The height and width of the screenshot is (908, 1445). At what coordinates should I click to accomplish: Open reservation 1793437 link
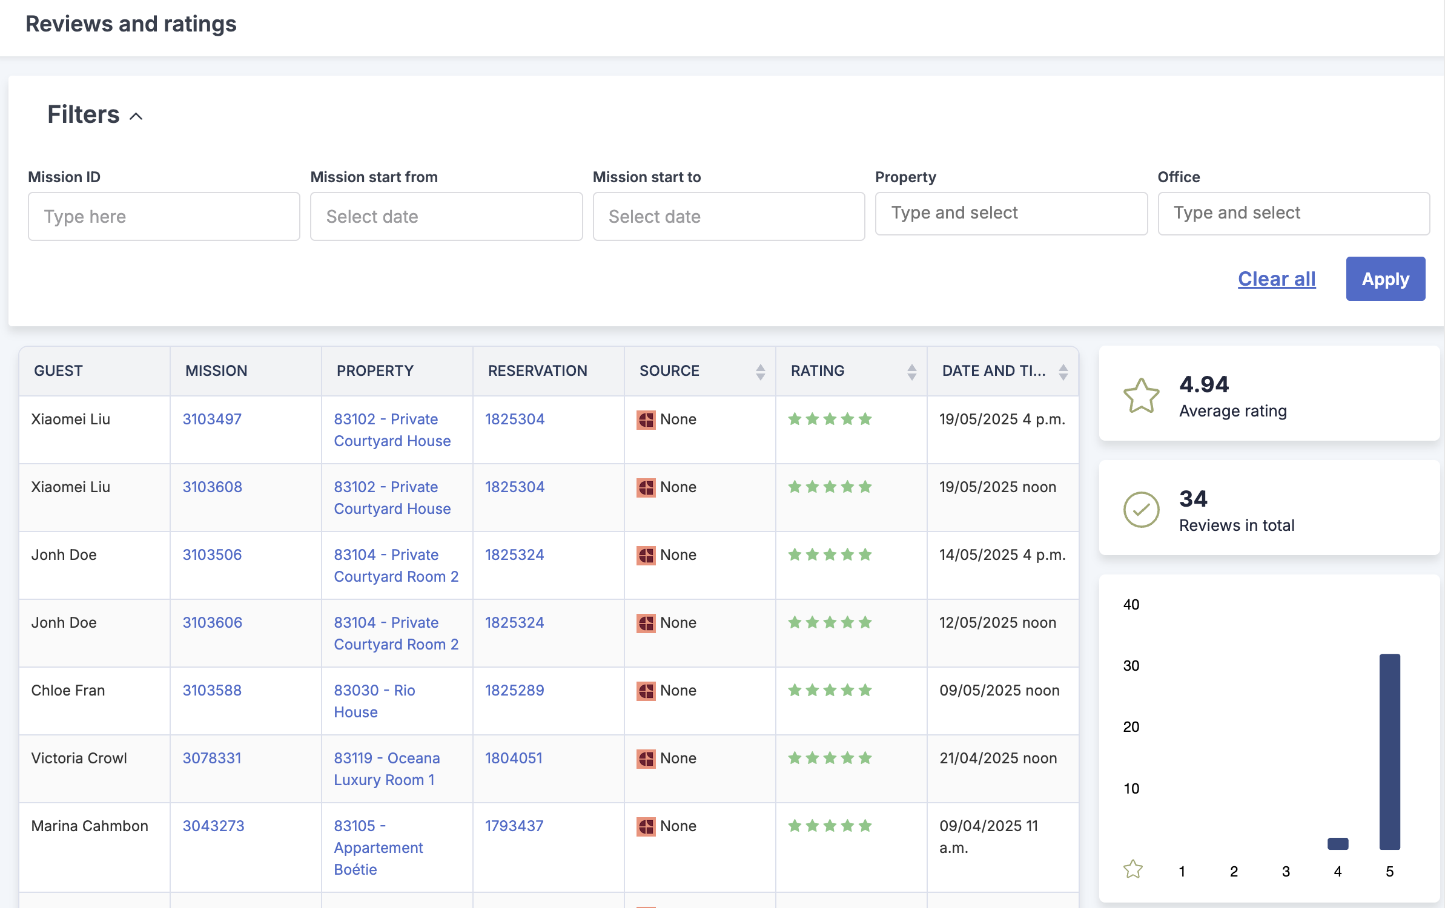coord(514,826)
